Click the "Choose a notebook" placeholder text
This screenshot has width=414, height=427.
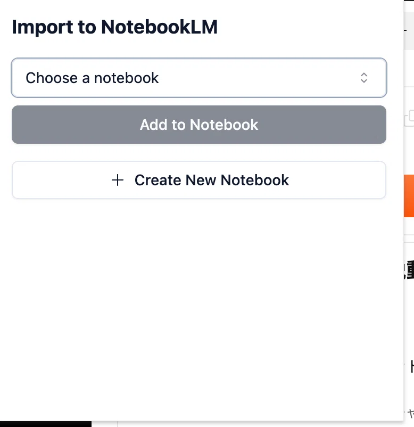coord(92,78)
